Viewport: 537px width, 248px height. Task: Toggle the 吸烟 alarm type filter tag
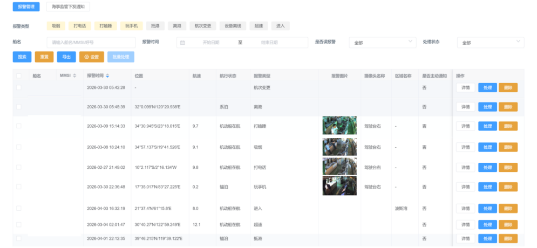point(56,25)
